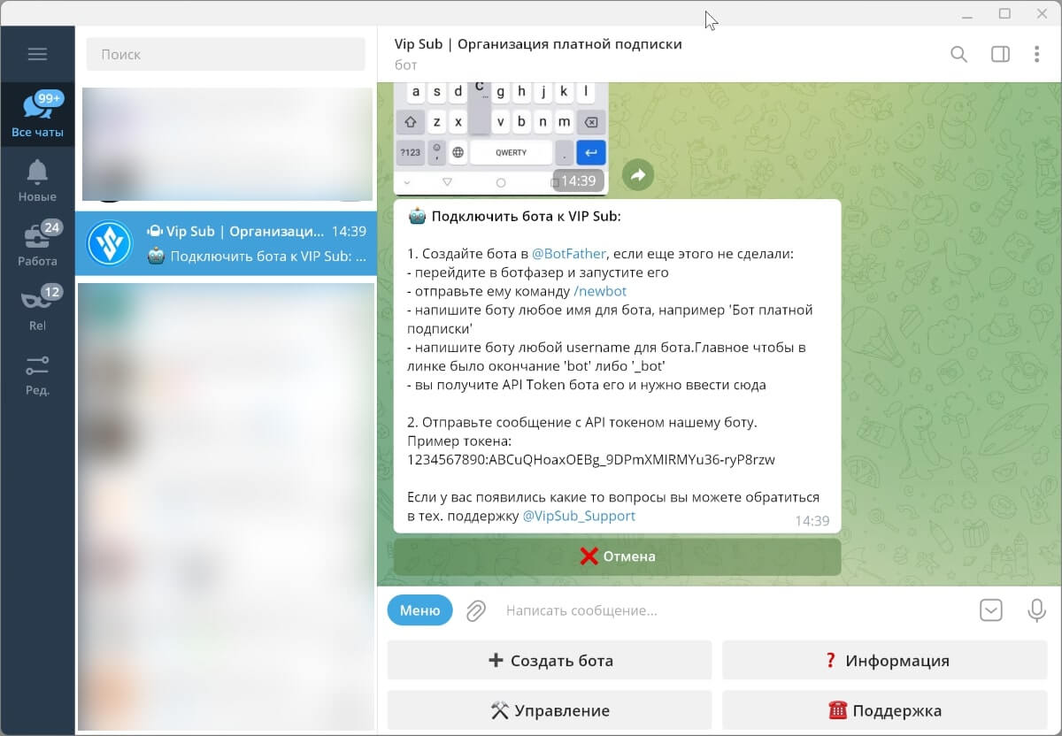The width and height of the screenshot is (1062, 736).
Task: Toggle the right side panel icon
Action: tap(1000, 54)
